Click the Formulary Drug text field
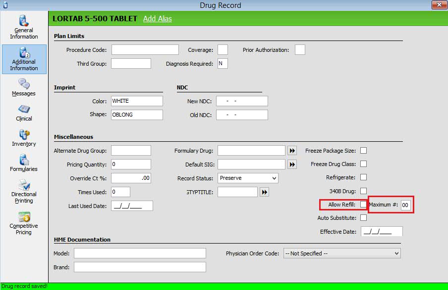 point(251,150)
